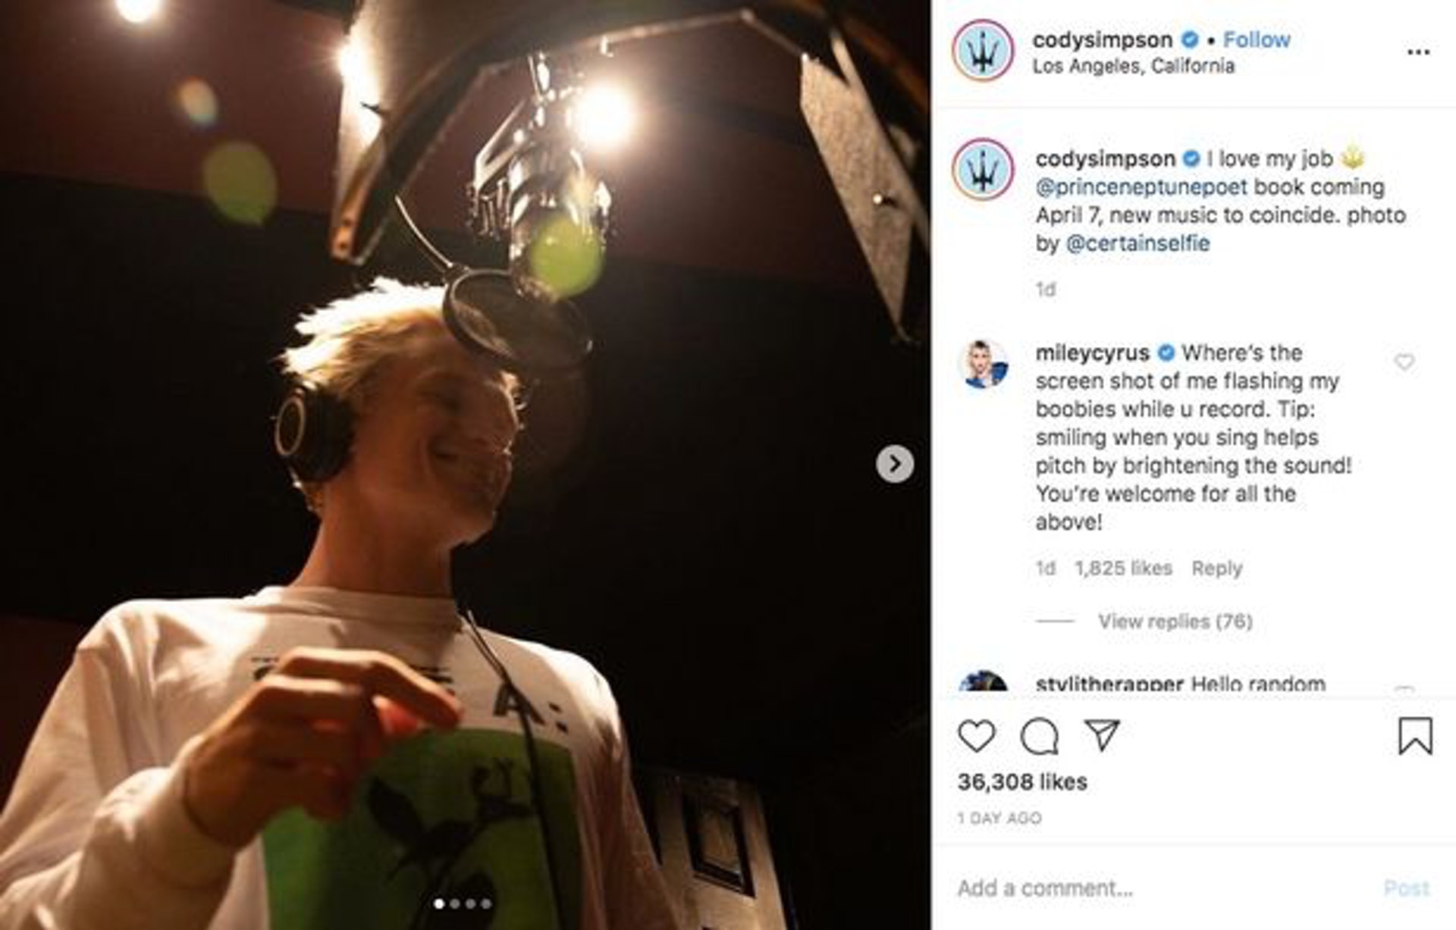Screen dimensions: 1456x930
Task: Select the first carousel dot indicator
Action: [438, 903]
